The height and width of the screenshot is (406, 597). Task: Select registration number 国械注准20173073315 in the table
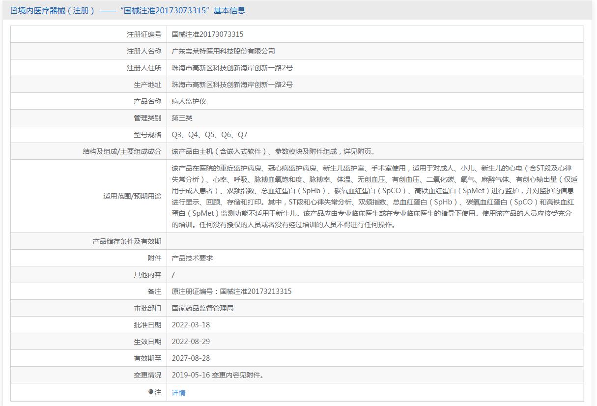[207, 34]
